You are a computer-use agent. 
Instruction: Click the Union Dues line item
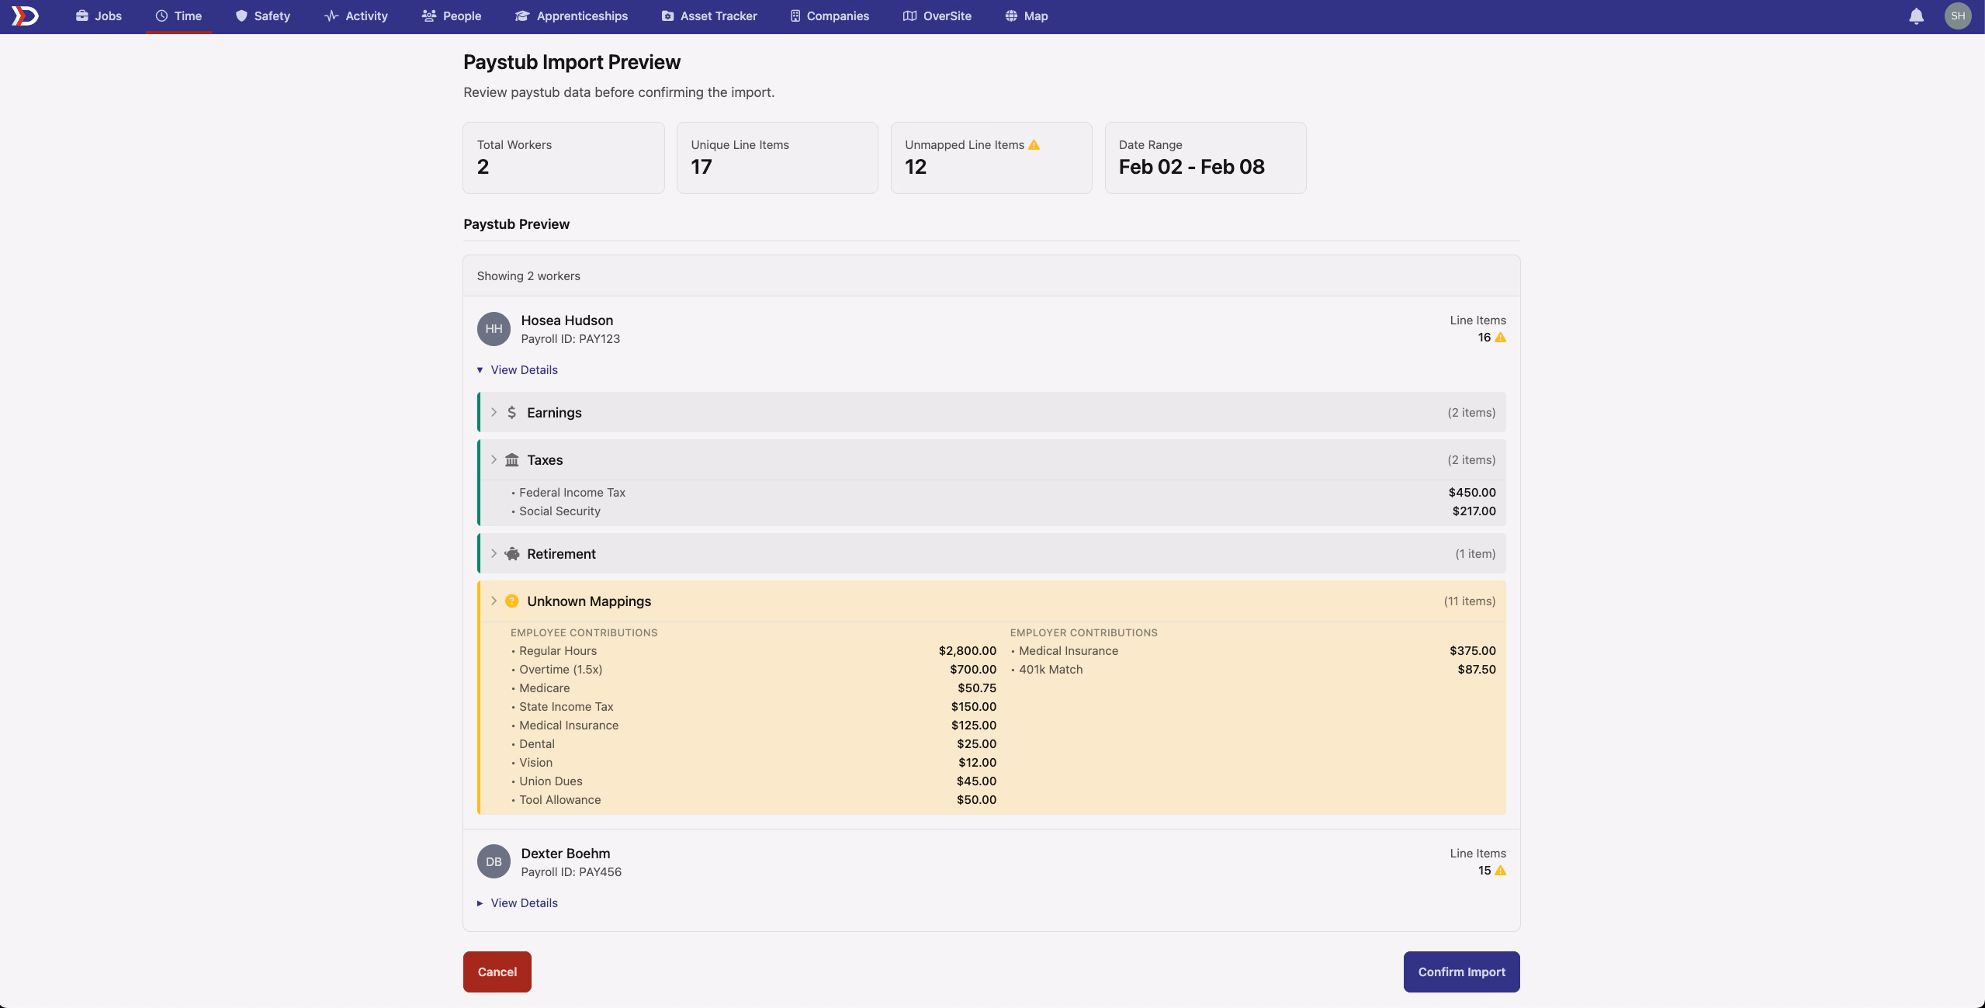[x=753, y=781]
